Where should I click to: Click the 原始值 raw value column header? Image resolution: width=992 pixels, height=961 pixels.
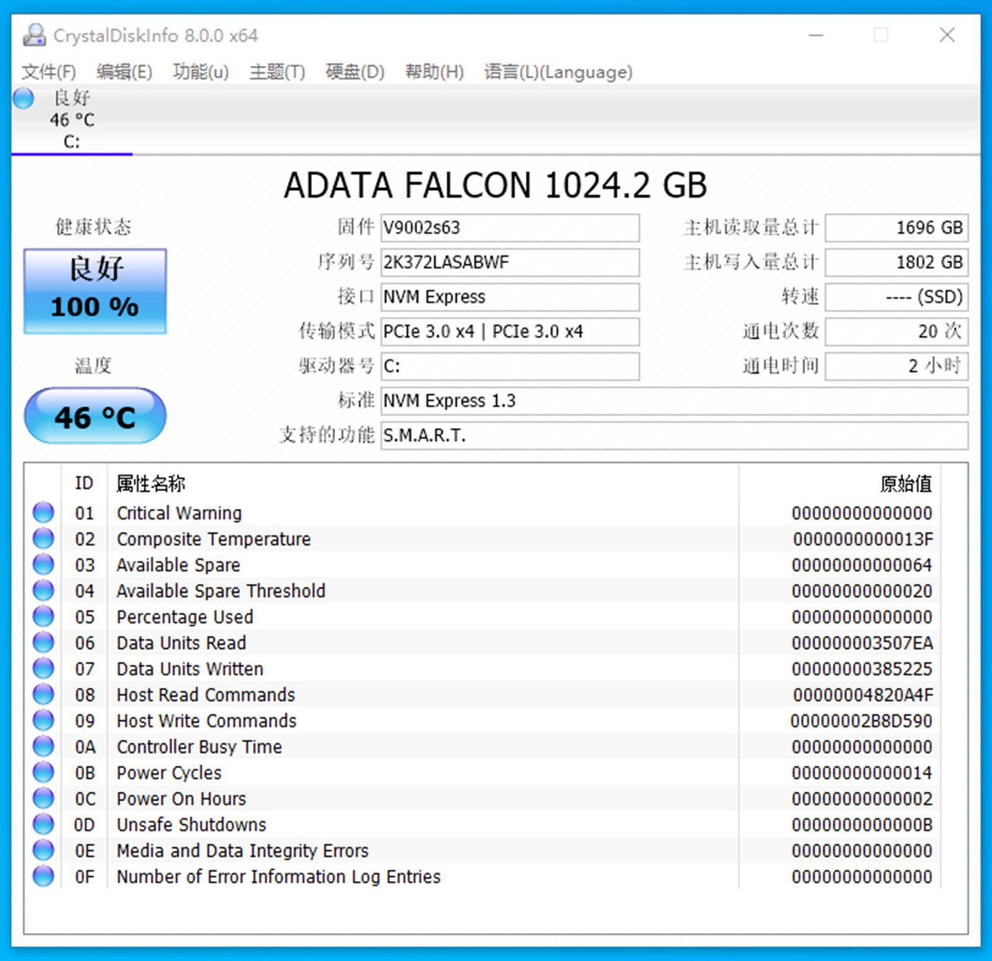[905, 483]
